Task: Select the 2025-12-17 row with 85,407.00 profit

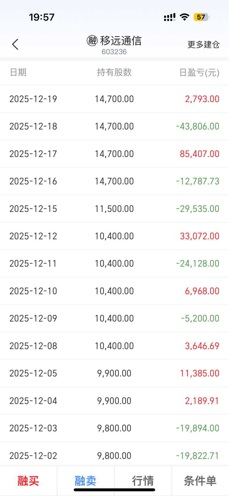Action: (x=114, y=154)
